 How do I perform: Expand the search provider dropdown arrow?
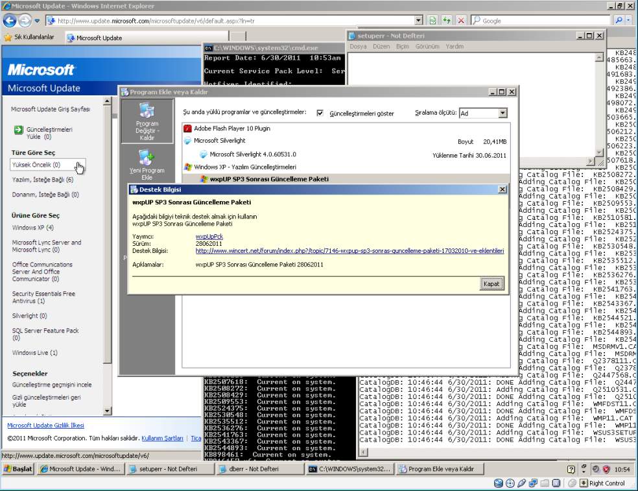pyautogui.click(x=629, y=21)
